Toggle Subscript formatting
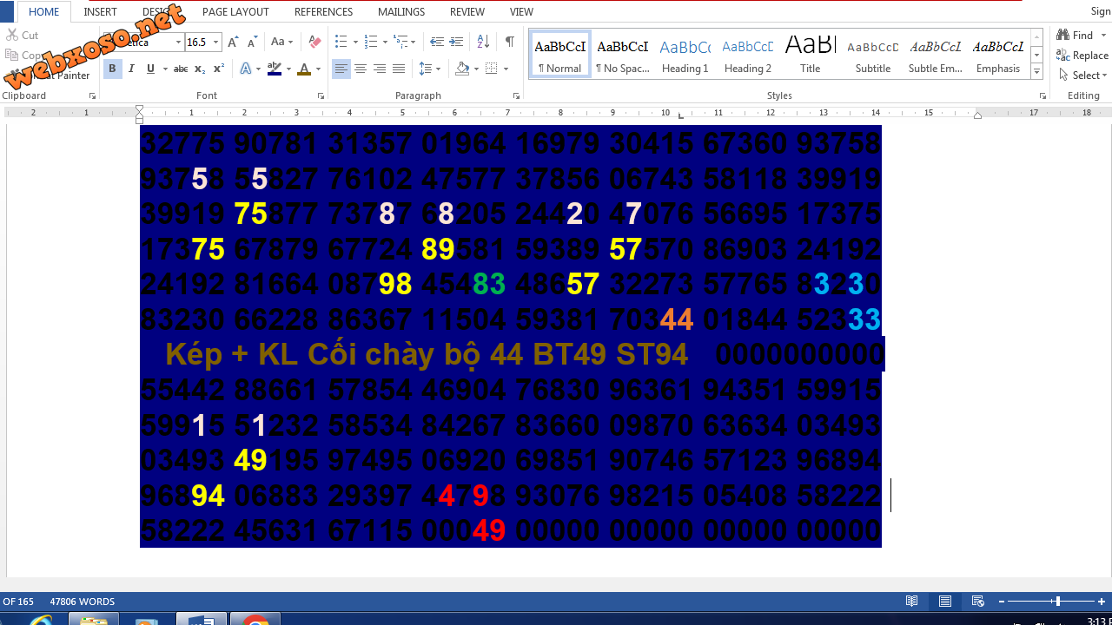The image size is (1112, 625). [200, 69]
